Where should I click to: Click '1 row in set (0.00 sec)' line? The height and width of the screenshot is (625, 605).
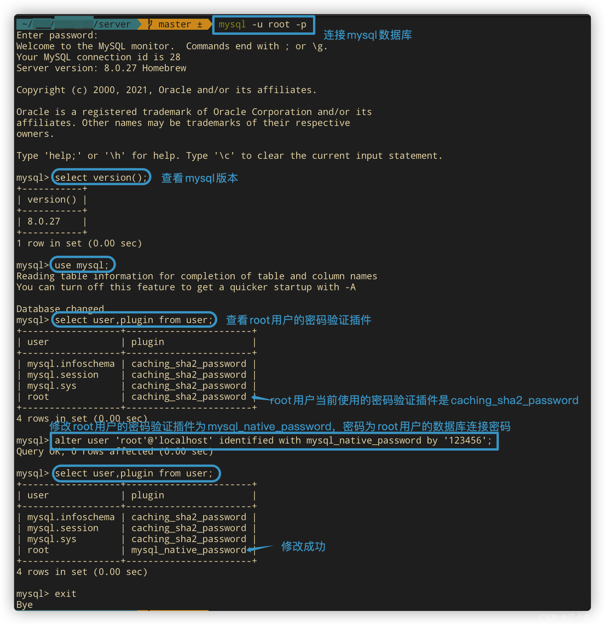pos(79,243)
